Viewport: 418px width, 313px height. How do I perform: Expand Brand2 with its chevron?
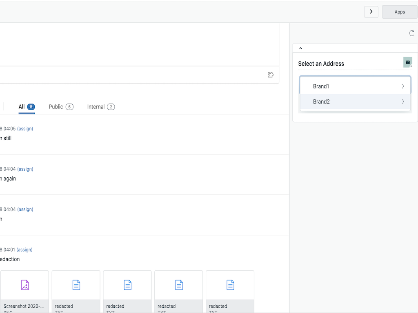coord(402,101)
